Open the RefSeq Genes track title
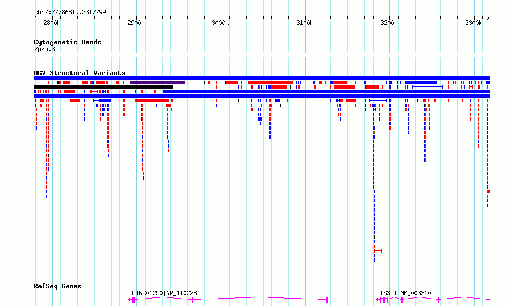Image resolution: width=506 pixels, height=306 pixels. (57, 286)
